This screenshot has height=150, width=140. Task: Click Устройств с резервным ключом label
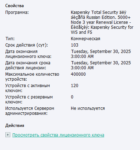tap(29, 100)
